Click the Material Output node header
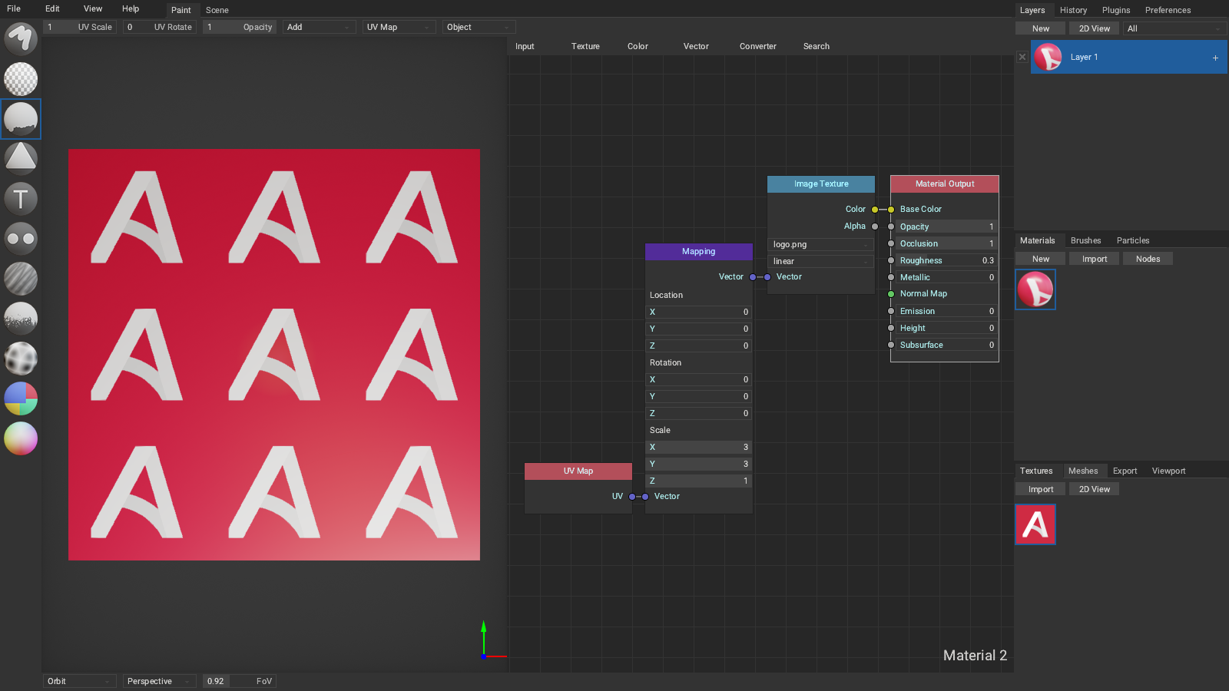 945,184
